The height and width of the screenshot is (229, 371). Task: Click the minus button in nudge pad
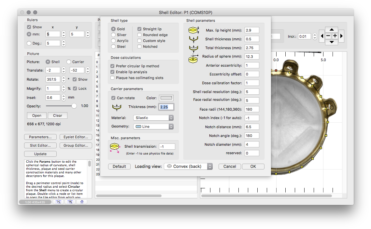coord(328,36)
